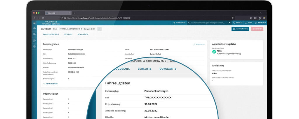Click the browser forward arrow

click(39, 18)
